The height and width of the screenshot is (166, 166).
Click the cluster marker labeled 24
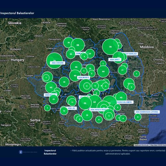click(x=71, y=54)
